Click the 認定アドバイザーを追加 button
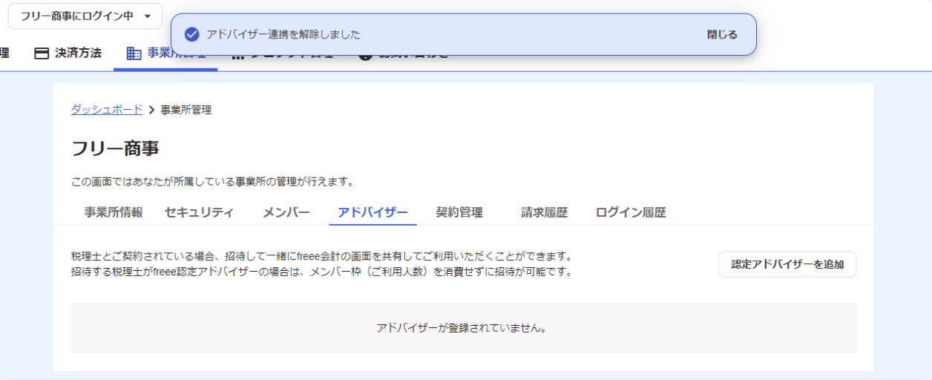Image resolution: width=932 pixels, height=380 pixels. coord(787,264)
